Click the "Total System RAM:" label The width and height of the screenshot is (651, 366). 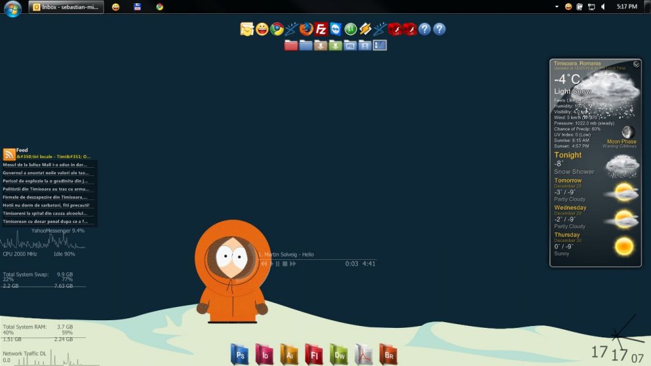point(25,327)
